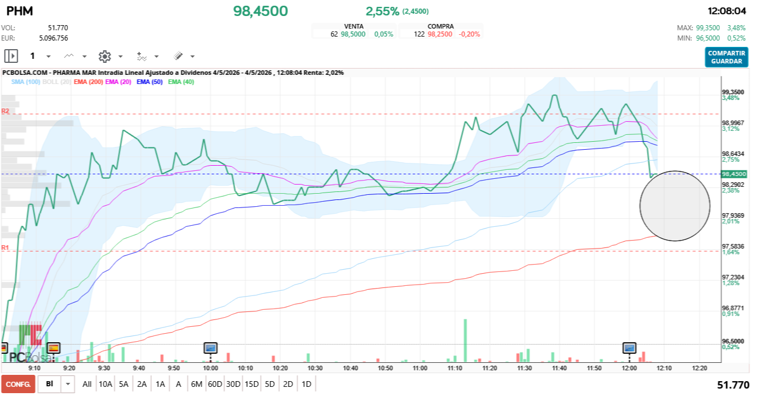
Task: Click the R1 resistance level label
Action: click(5, 247)
